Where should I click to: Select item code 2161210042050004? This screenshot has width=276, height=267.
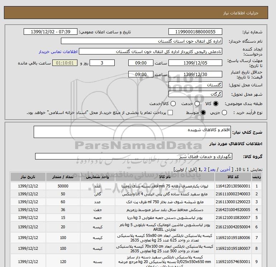(x=233, y=227)
